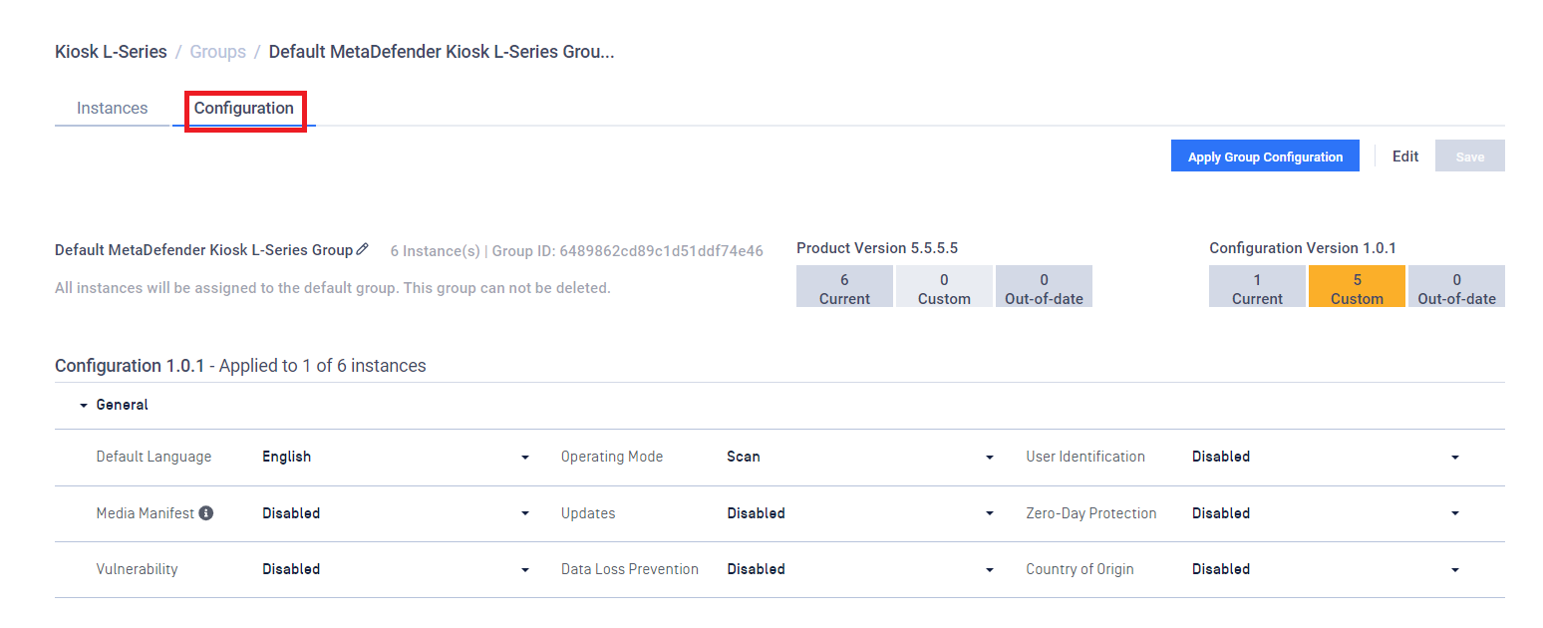Select the orange 5 Custom box

point(1357,286)
